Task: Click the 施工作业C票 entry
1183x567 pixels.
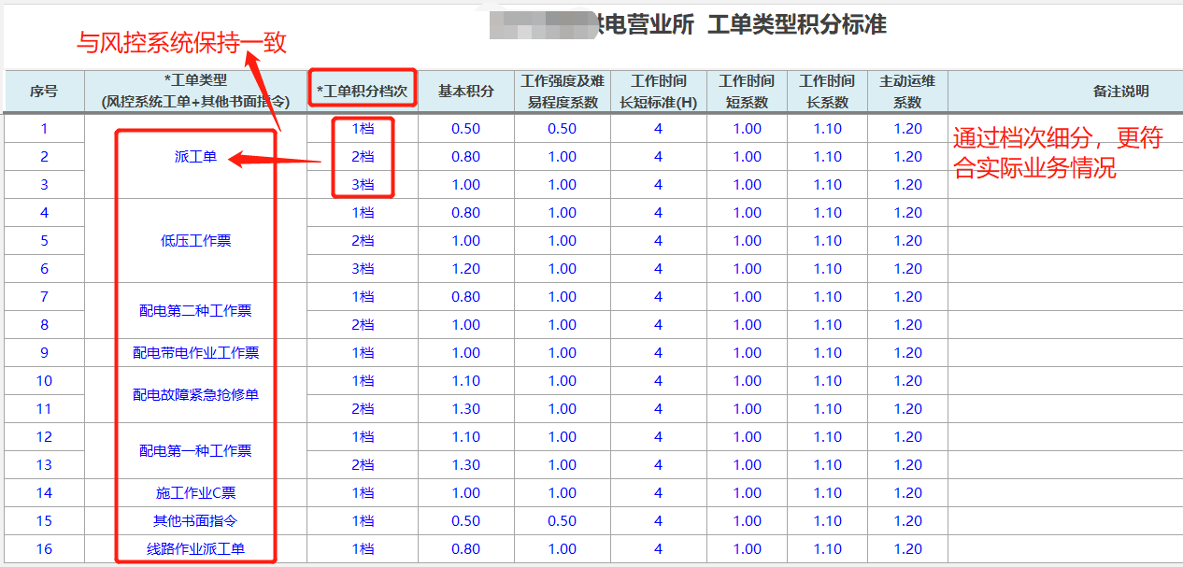Action: click(x=195, y=493)
